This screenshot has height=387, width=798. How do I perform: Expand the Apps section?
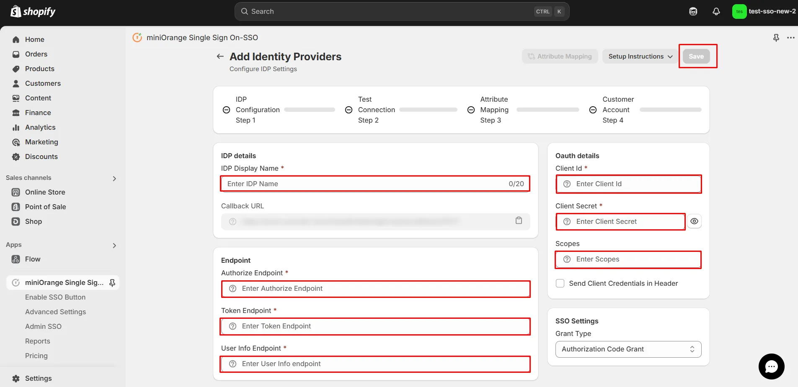pyautogui.click(x=114, y=246)
